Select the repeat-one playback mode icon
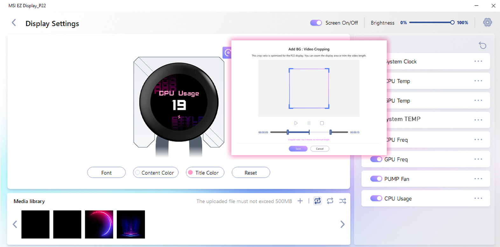The width and height of the screenshot is (500, 247). pyautogui.click(x=317, y=201)
